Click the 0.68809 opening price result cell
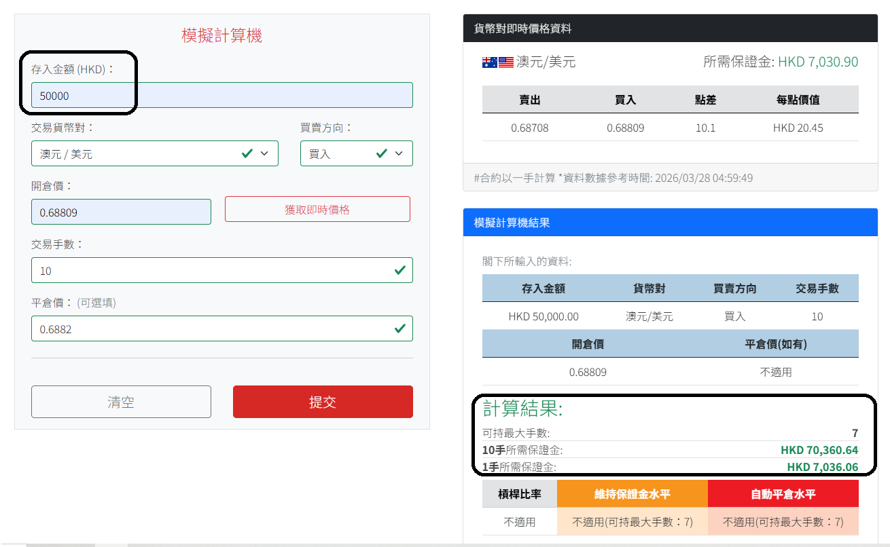The image size is (890, 547). (588, 372)
